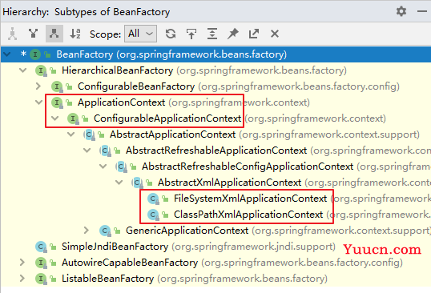Expand the ListableBeanFactory node
This screenshot has height=293, width=431.
pyautogui.click(x=22, y=278)
